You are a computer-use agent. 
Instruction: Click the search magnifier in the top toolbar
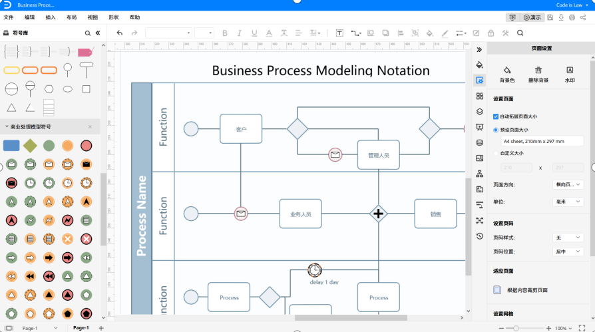[x=520, y=33]
